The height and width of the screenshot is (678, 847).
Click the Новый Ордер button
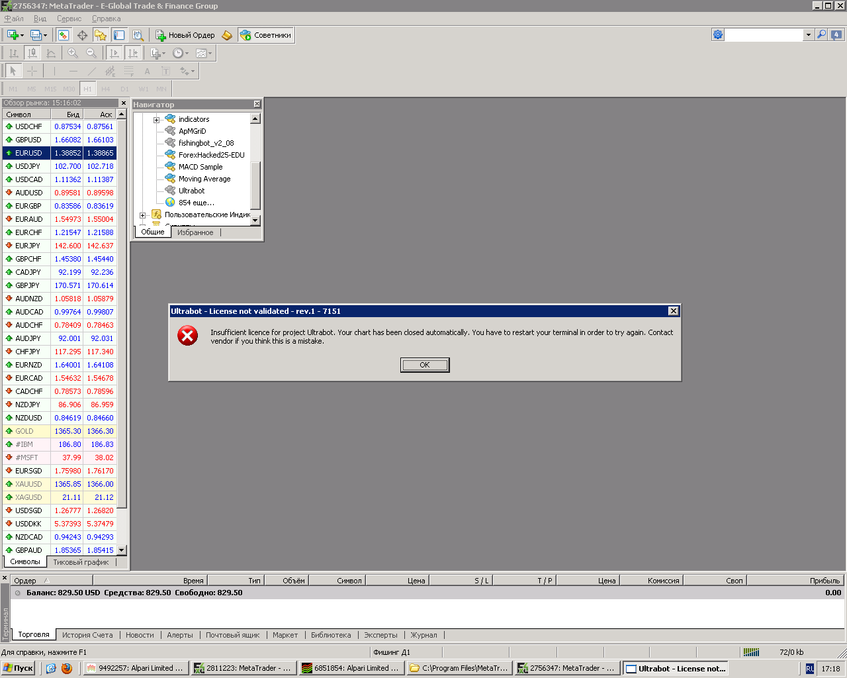click(185, 35)
